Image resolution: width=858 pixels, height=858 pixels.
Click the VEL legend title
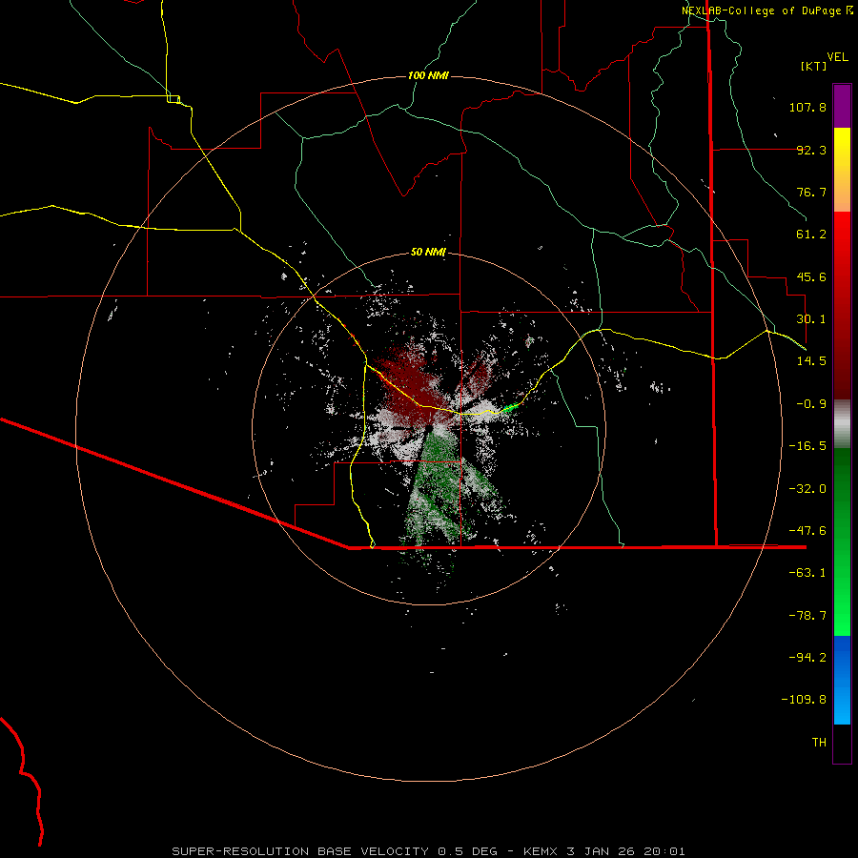click(x=837, y=56)
